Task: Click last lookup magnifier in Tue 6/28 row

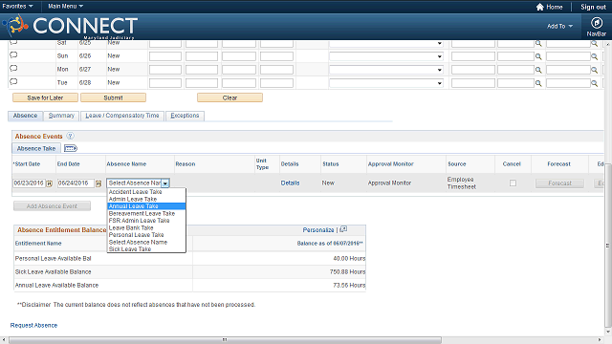Action: point(594,83)
